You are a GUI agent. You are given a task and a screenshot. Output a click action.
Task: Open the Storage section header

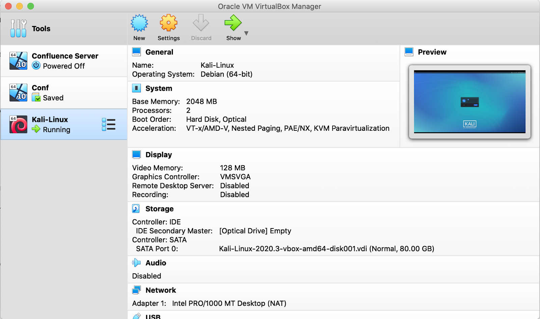pyautogui.click(x=159, y=209)
